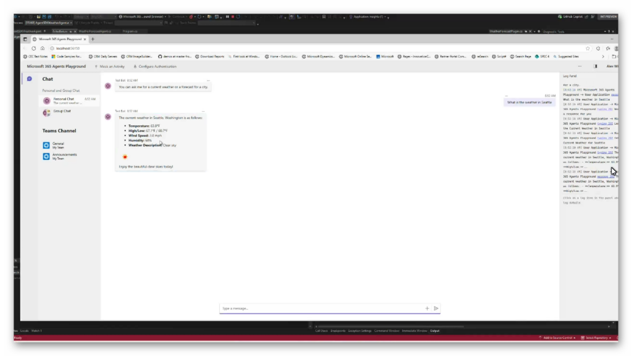Click the browser reload icon
The image size is (632, 356).
34,48
